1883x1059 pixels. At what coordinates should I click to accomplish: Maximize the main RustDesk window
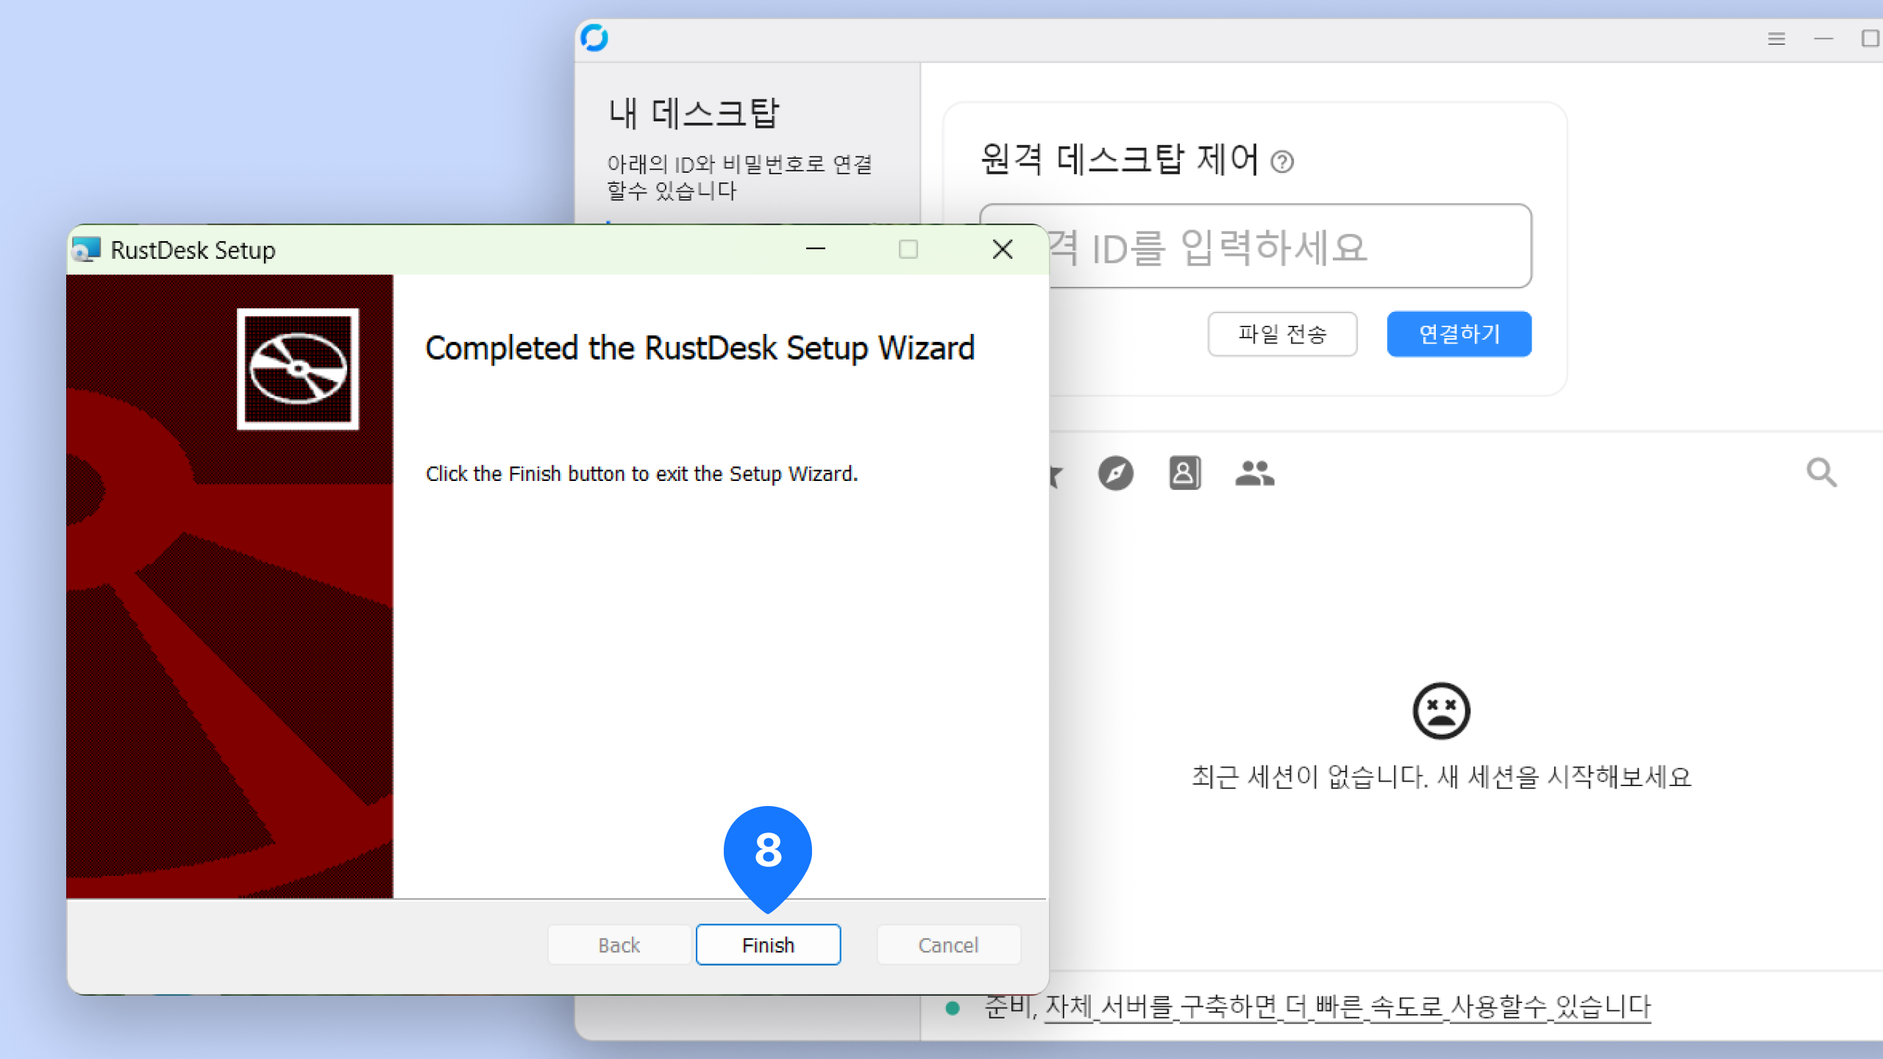1870,39
